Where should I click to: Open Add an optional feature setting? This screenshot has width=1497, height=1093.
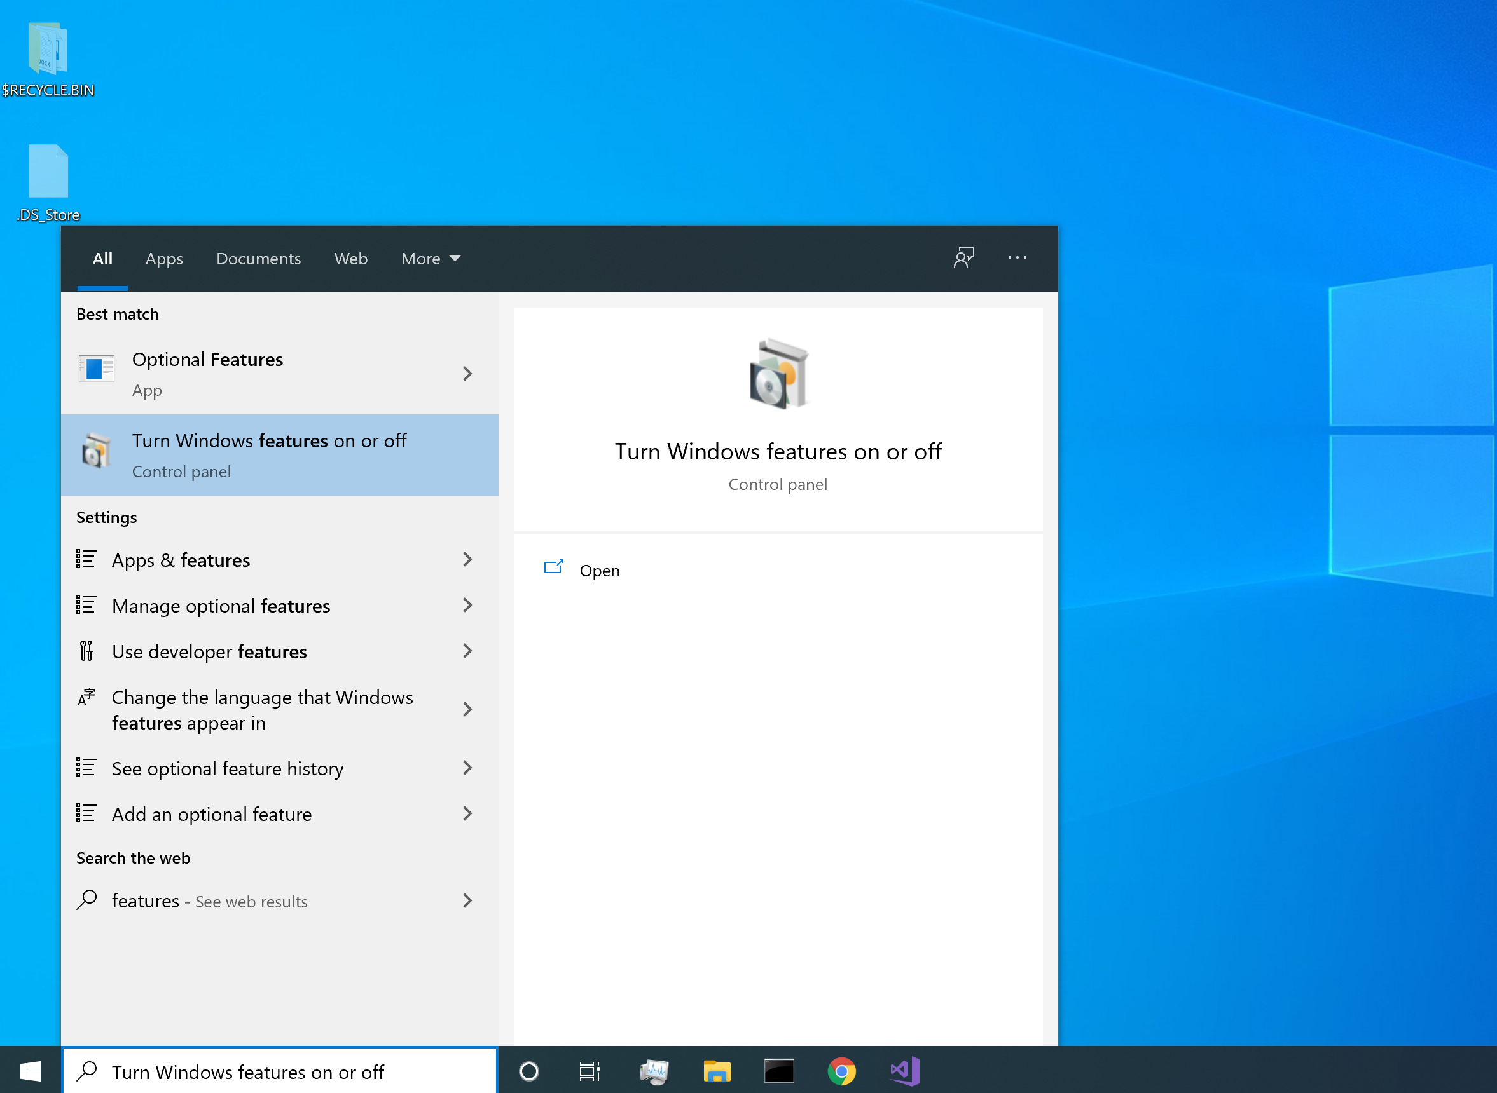point(279,813)
